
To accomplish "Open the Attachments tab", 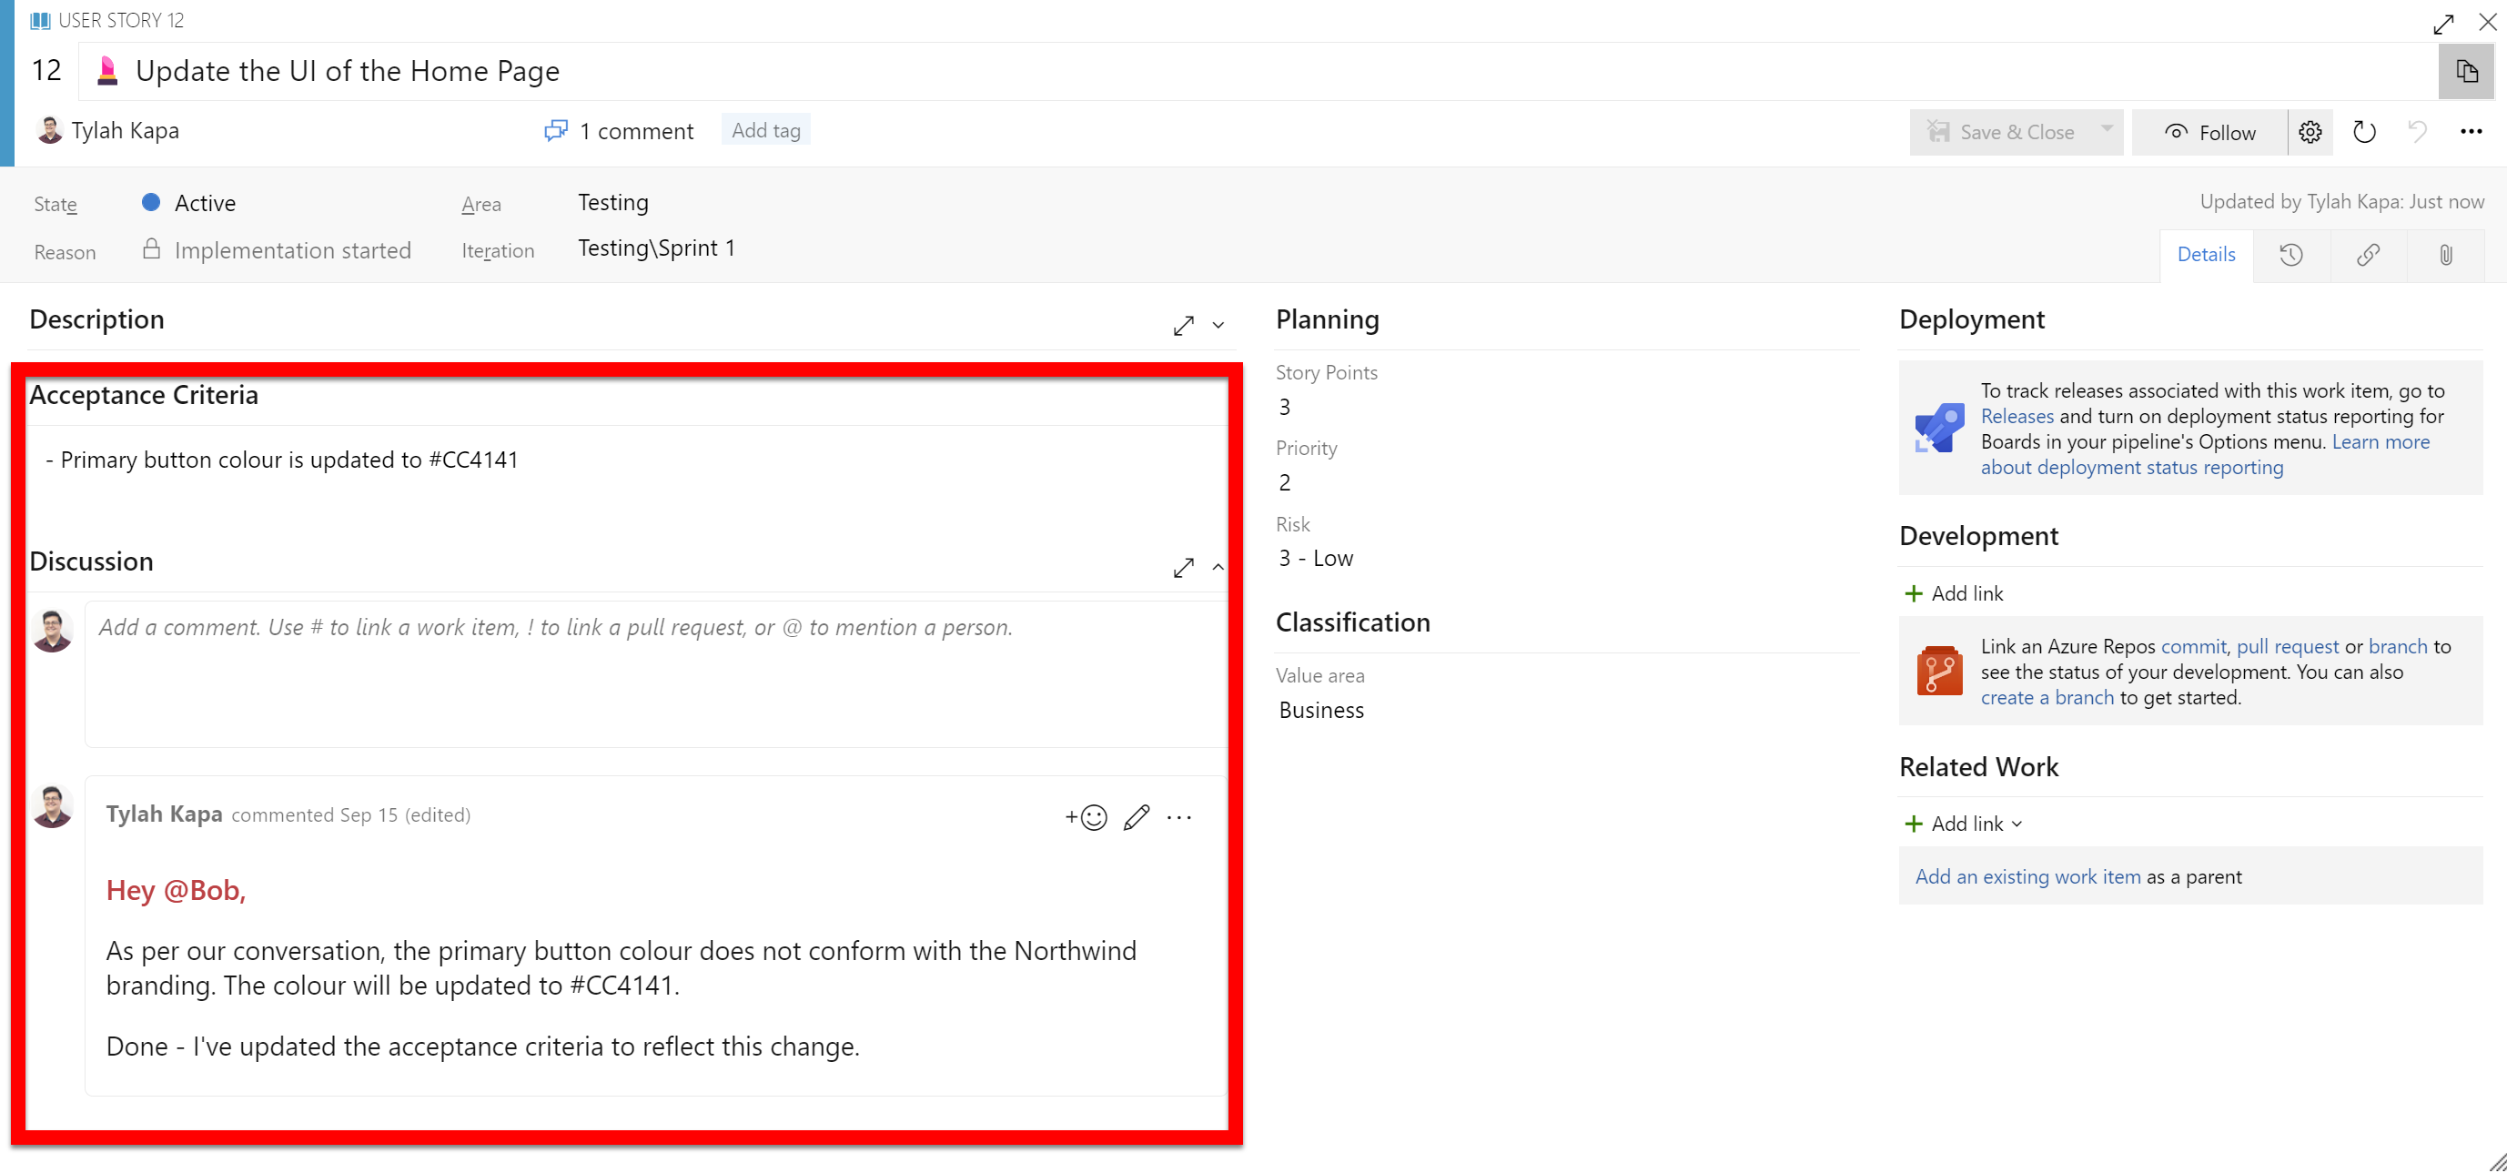I will coord(2445,255).
